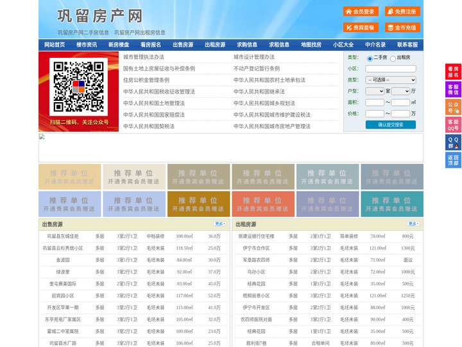Open the 厅 hall count dropdown
Image resolution: width=462 pixels, height=347 pixels.
point(400,91)
